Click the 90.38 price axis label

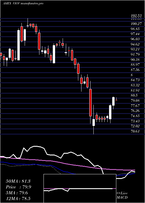pyautogui.click(x=135, y=59)
